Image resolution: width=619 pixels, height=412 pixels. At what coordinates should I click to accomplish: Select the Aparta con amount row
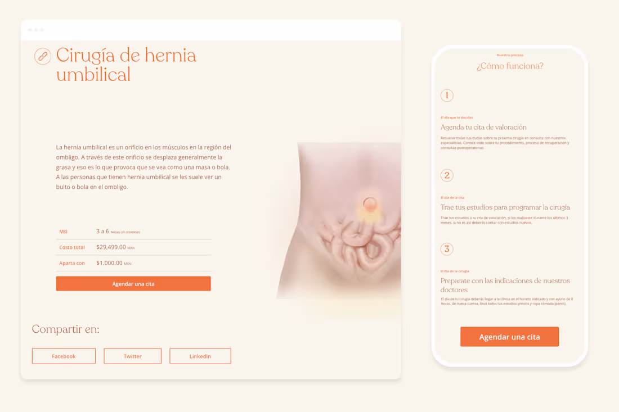pos(134,263)
